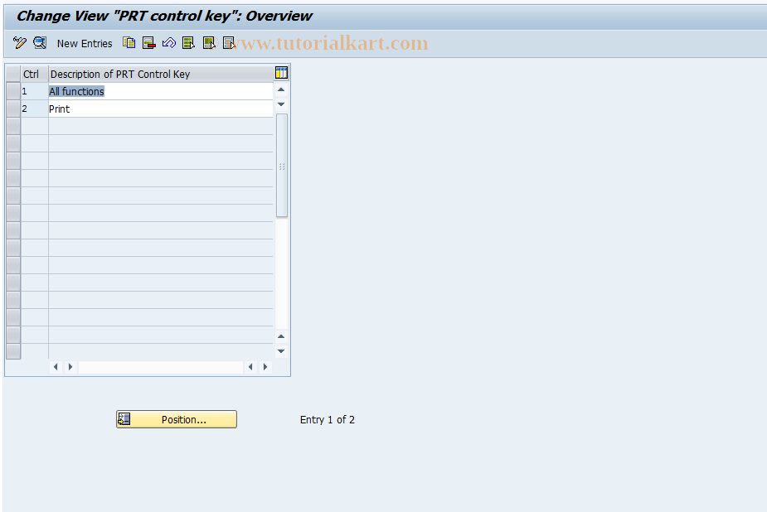Click the far-left horizontal scroll arrow
The height and width of the screenshot is (512, 767).
[56, 367]
